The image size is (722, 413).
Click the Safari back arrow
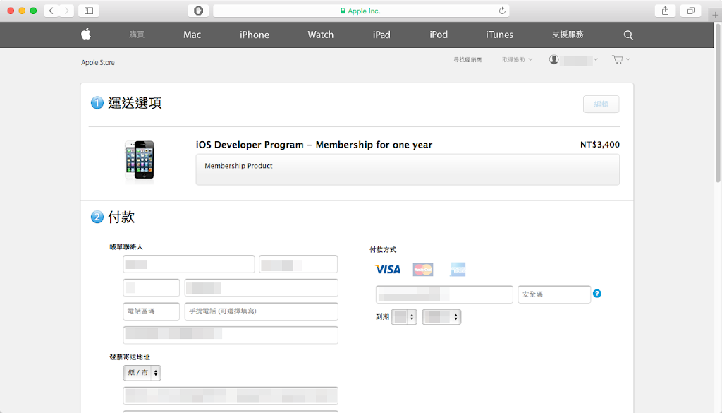pos(51,11)
